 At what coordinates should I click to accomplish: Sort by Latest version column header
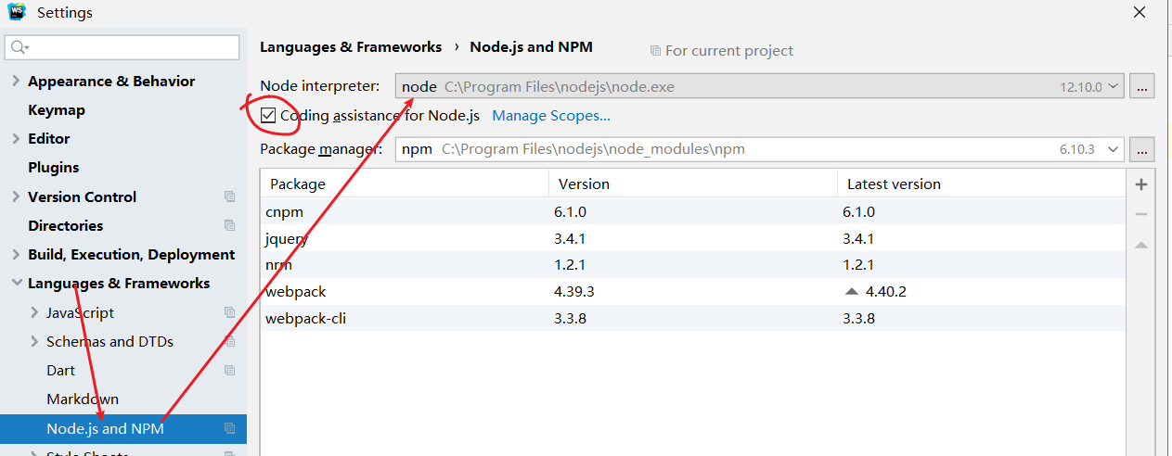click(981, 184)
